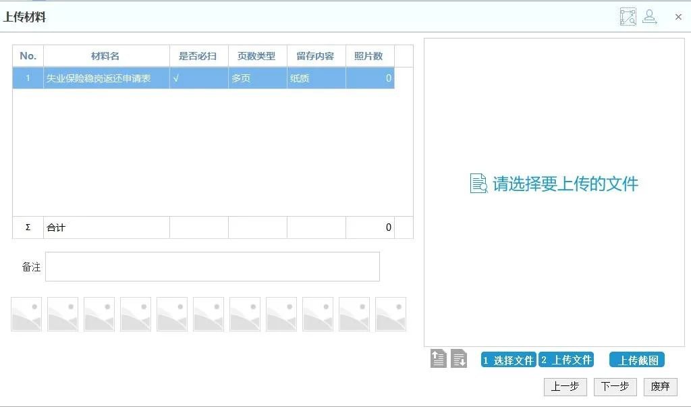
Task: Select the last image placeholder thumbnail
Action: pyautogui.click(x=391, y=315)
